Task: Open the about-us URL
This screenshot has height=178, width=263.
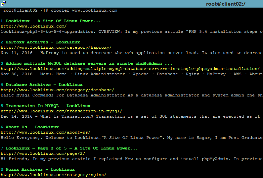Action: point(45,132)
